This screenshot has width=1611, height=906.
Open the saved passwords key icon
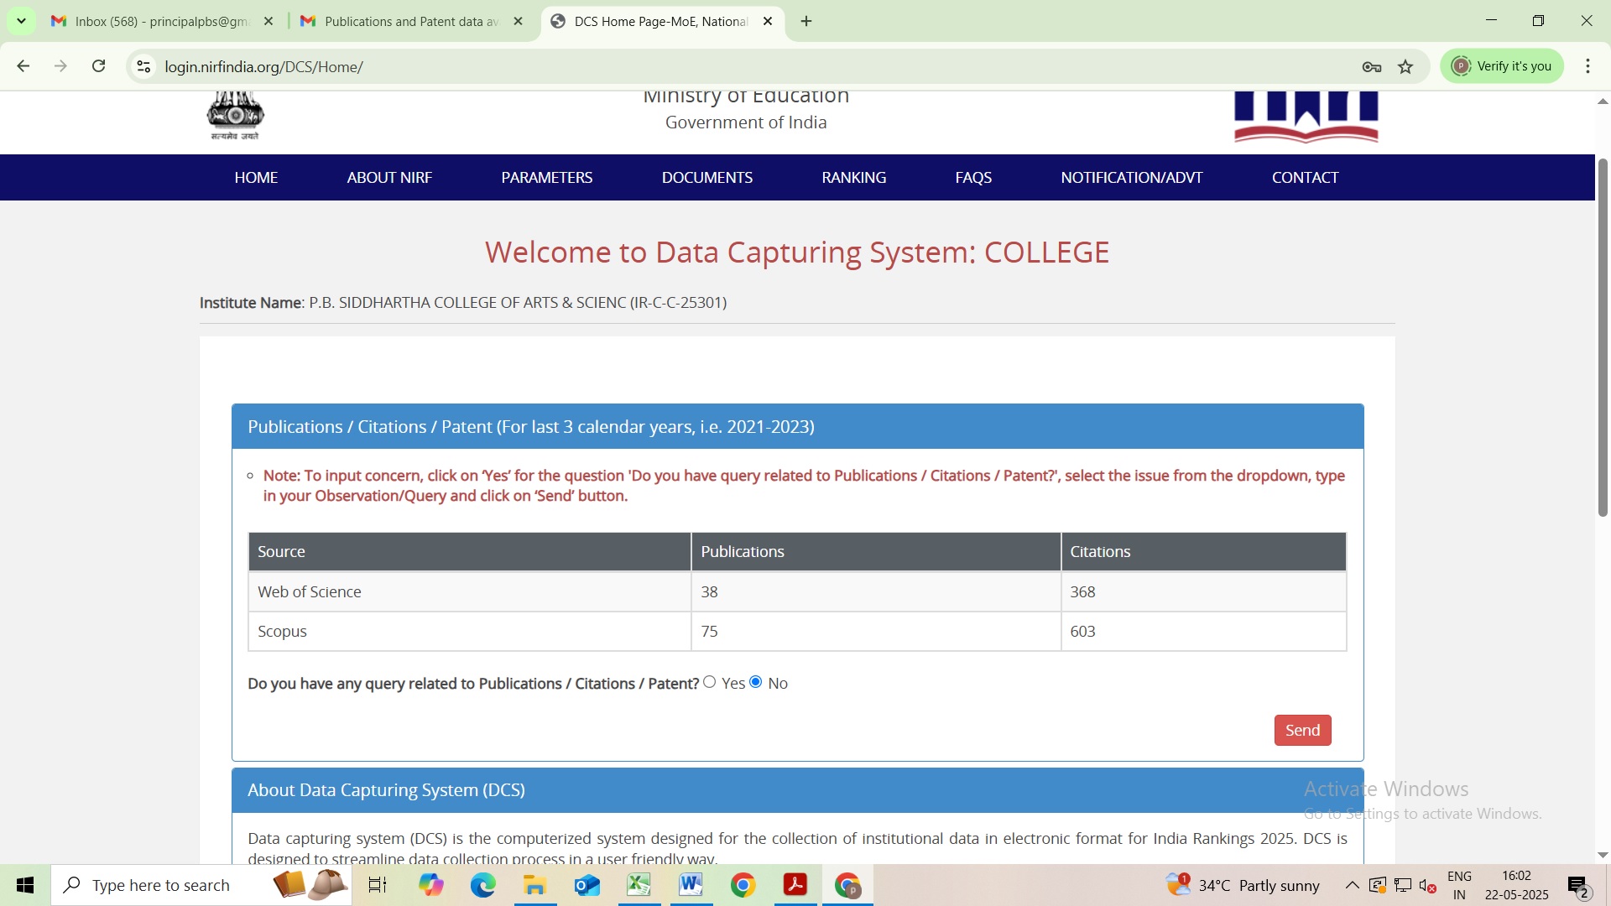coord(1372,67)
